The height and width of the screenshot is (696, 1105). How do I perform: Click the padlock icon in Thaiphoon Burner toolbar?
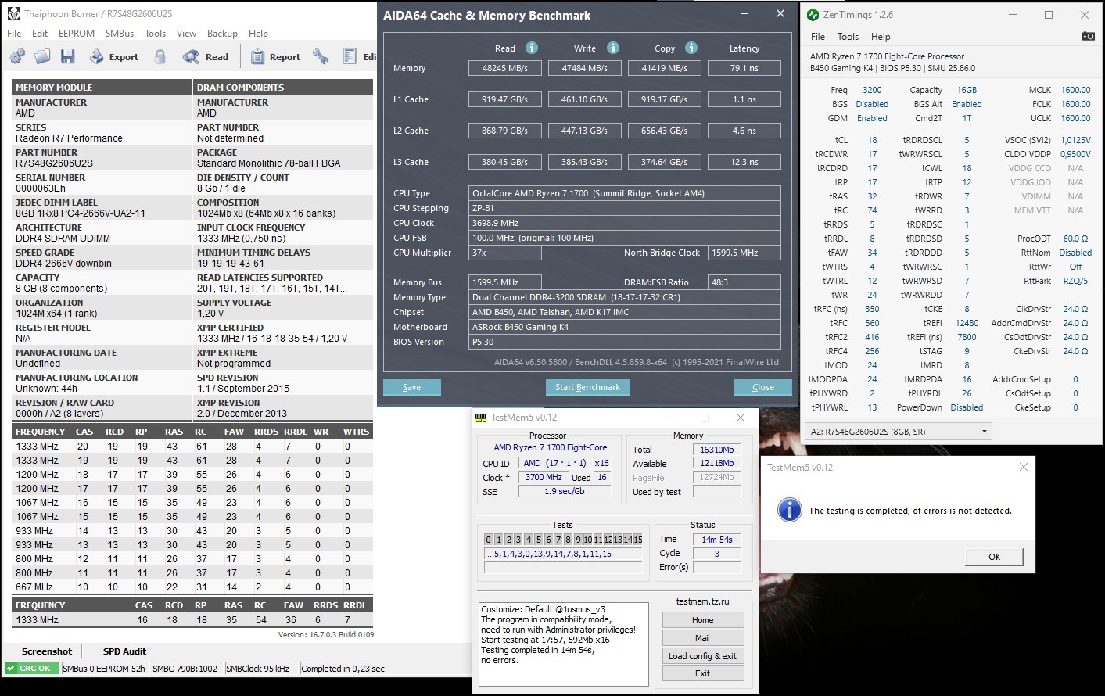click(x=160, y=56)
